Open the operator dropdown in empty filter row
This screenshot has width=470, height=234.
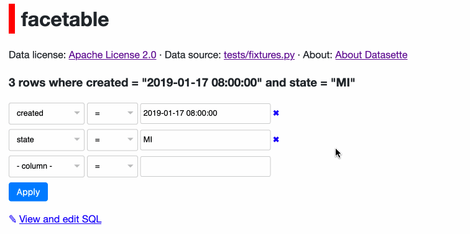[x=113, y=166]
